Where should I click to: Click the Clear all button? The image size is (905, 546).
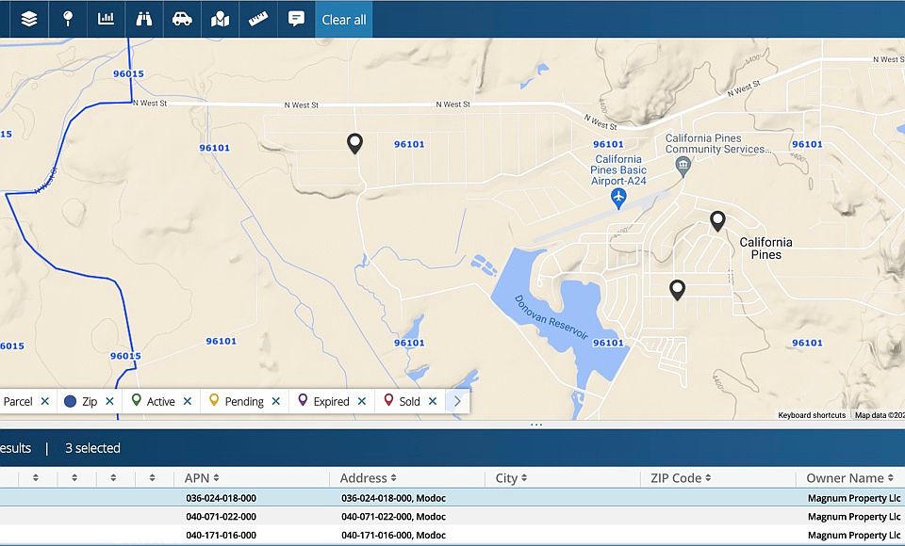click(344, 19)
